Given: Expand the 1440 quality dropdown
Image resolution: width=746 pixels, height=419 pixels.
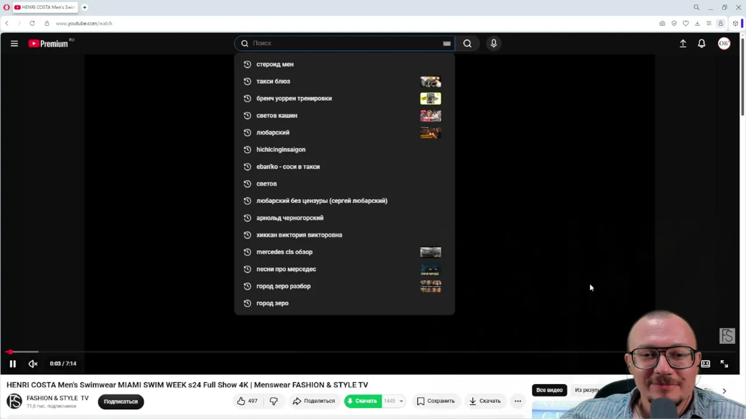Looking at the screenshot, I should (x=393, y=401).
